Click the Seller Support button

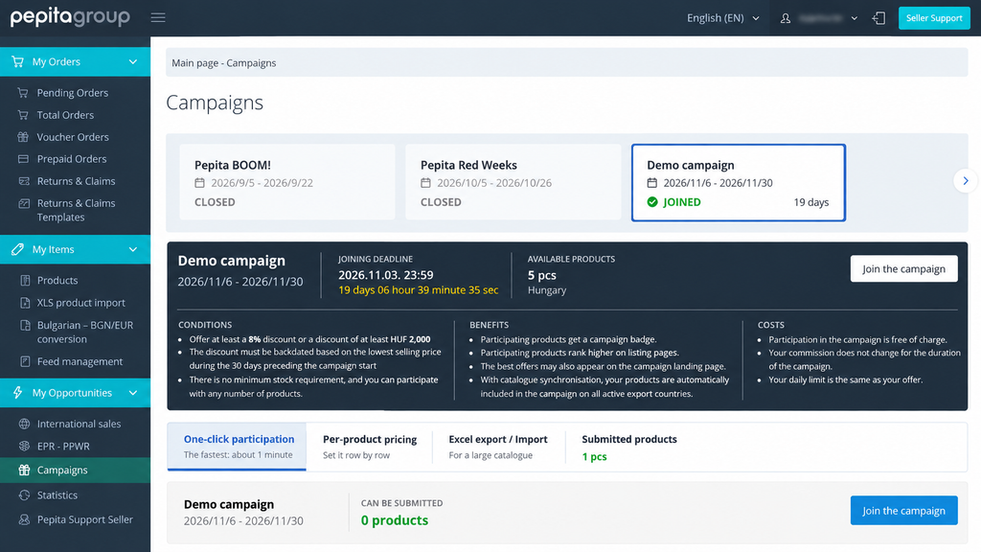934,18
